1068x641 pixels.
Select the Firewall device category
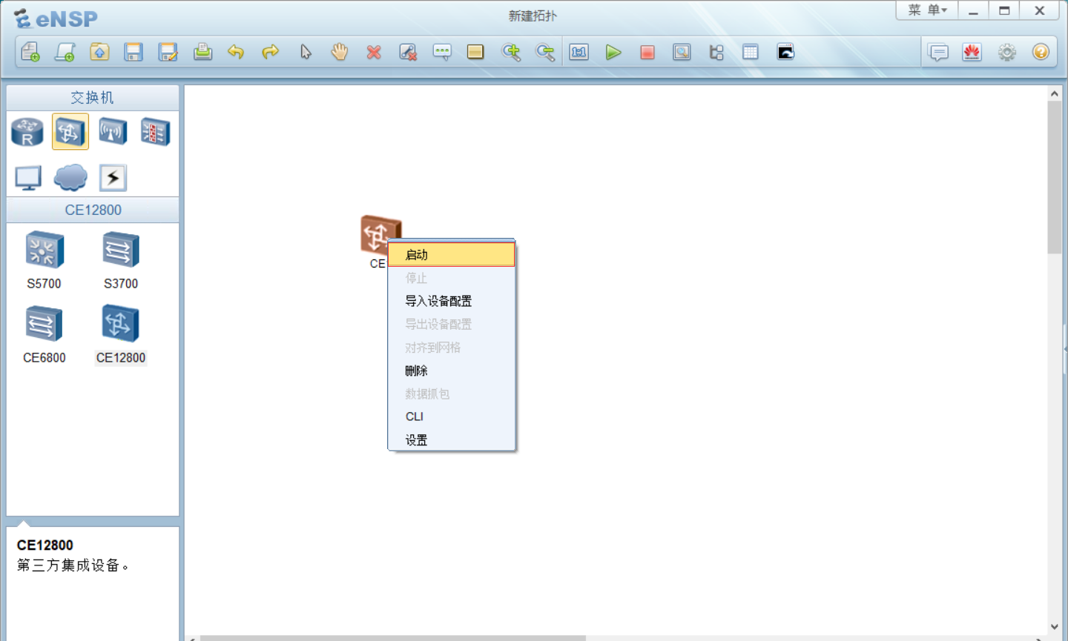tap(155, 132)
